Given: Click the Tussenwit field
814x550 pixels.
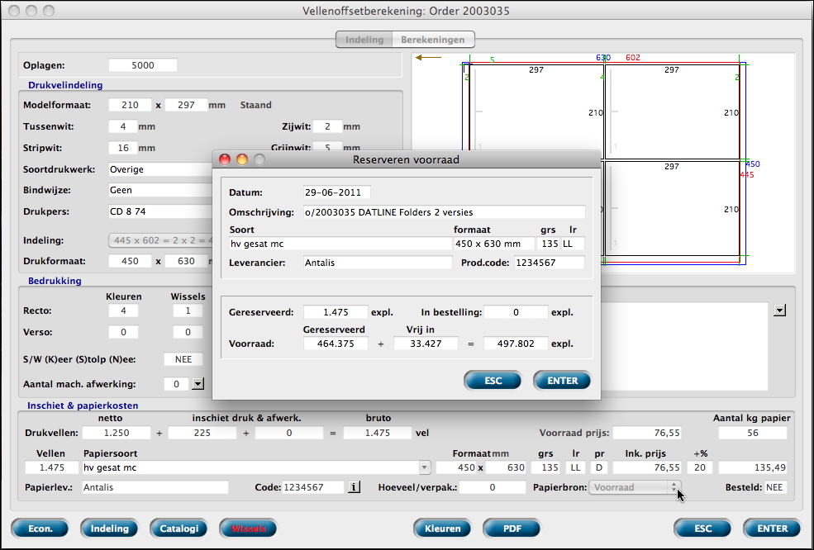Looking at the screenshot, I should (x=123, y=126).
